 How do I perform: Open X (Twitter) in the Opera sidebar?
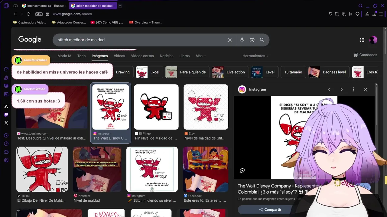pos(6,123)
